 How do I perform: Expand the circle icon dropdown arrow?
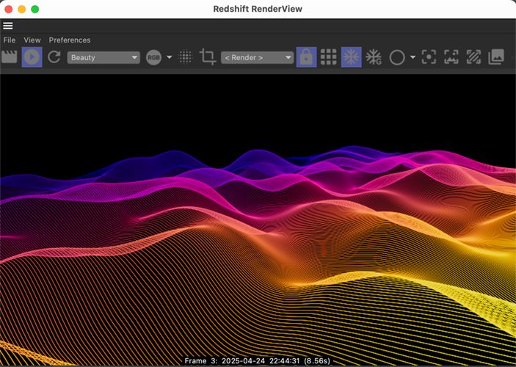pos(413,57)
